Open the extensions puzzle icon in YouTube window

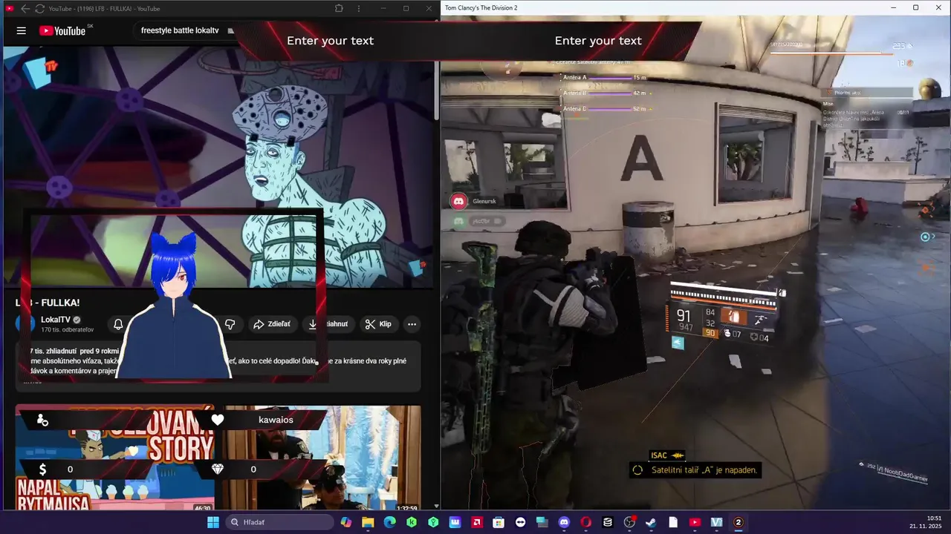(x=339, y=8)
